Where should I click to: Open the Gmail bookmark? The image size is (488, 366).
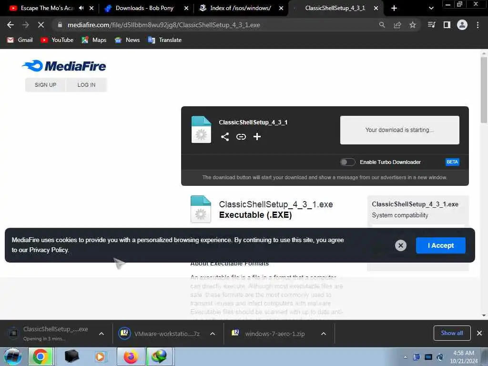pos(20,40)
